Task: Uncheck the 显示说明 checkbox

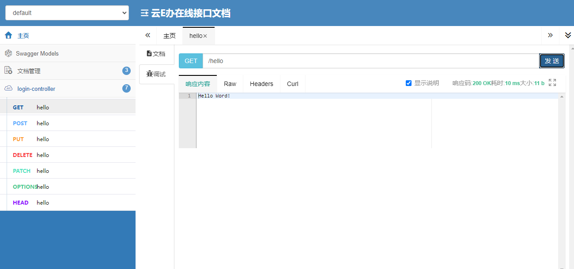Action: point(408,83)
